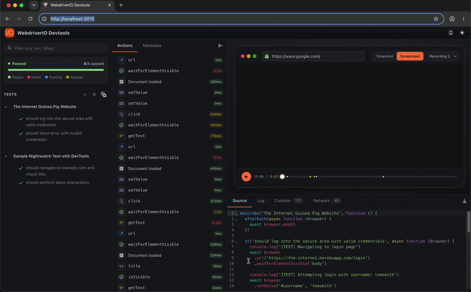The width and height of the screenshot is (471, 292).
Task: Open the Recording 2 dropdown
Action: pyautogui.click(x=443, y=56)
